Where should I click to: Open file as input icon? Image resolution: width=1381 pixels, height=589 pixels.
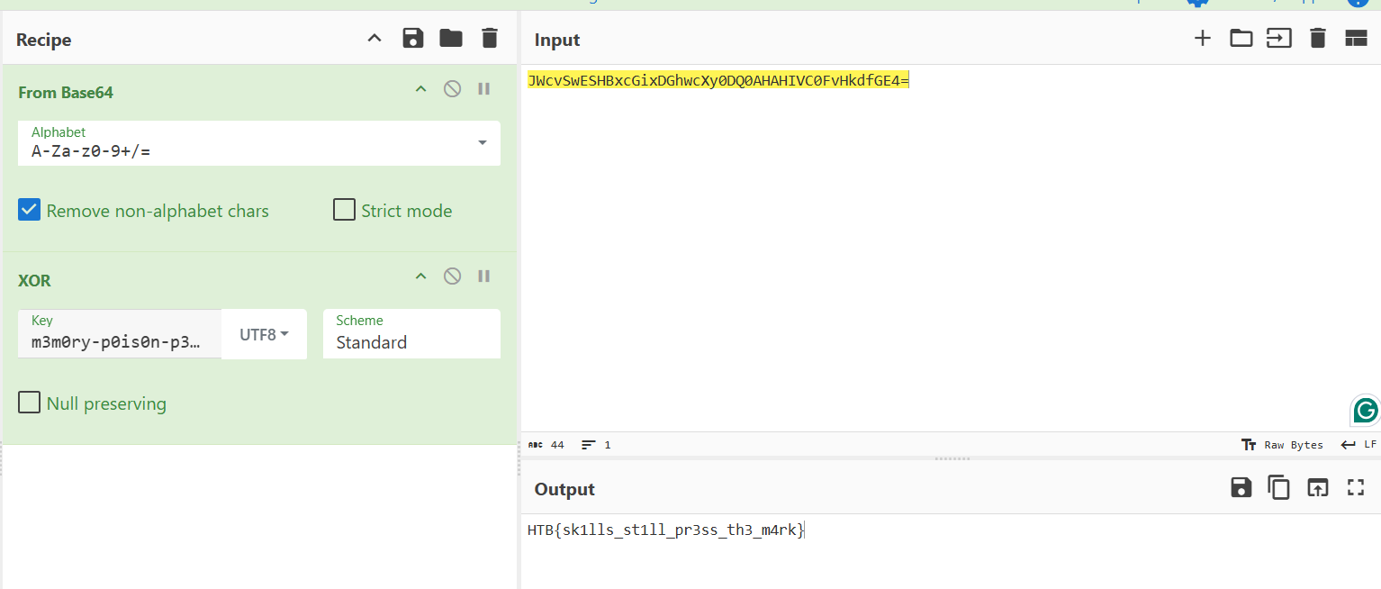pos(1279,38)
